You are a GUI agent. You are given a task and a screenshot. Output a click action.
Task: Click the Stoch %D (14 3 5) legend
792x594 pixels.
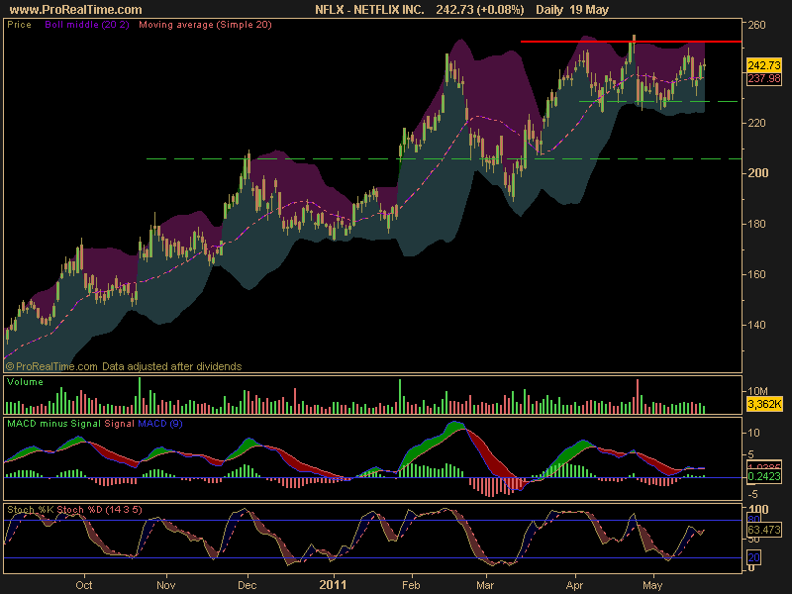(x=100, y=510)
